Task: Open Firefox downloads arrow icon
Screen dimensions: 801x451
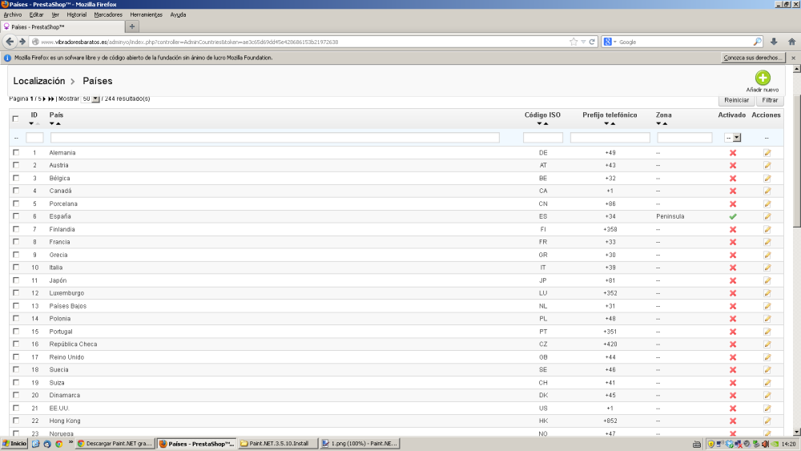Action: (x=774, y=42)
